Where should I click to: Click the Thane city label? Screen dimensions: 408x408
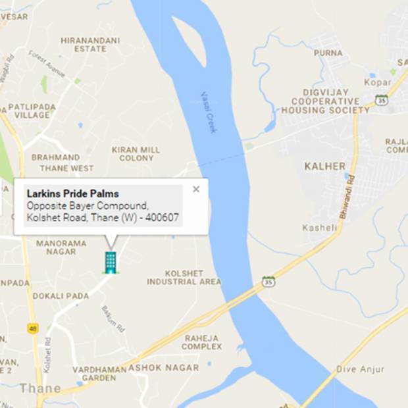[41, 388]
